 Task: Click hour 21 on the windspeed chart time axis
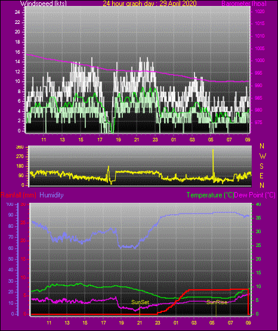(137, 140)
